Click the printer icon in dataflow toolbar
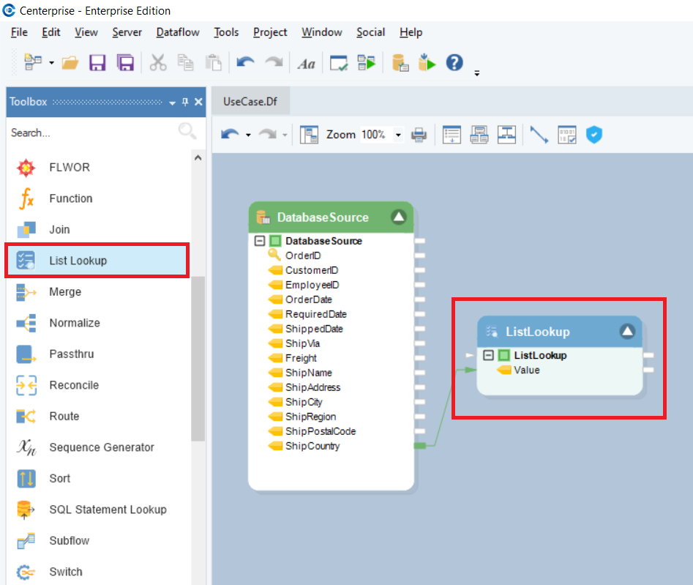 (x=419, y=135)
